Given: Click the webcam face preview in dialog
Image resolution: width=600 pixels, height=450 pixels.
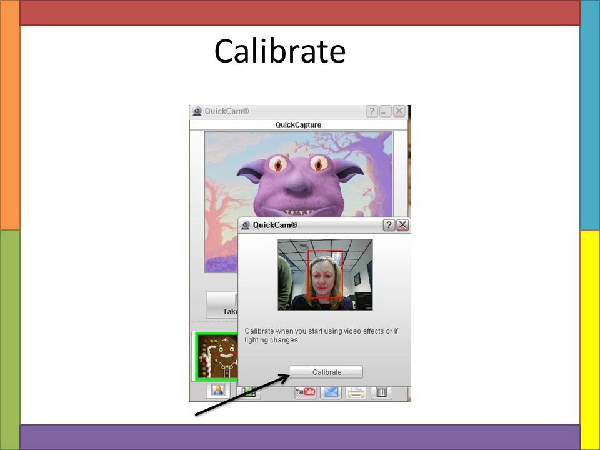Looking at the screenshot, I should 325,275.
